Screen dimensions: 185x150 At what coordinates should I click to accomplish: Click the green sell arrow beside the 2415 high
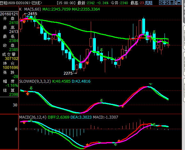pos(35,17)
